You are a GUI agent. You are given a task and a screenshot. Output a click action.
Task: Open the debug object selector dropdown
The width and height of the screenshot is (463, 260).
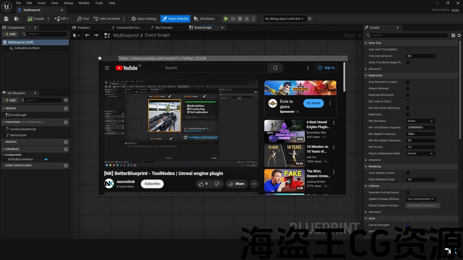[x=284, y=19]
